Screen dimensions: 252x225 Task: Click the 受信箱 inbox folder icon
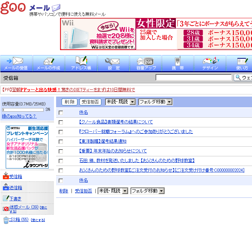[x=6, y=176]
